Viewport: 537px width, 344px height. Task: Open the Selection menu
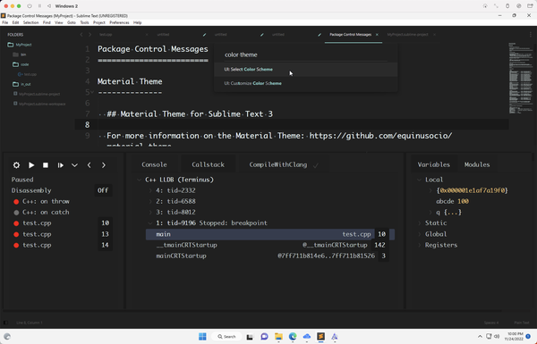tap(30, 22)
